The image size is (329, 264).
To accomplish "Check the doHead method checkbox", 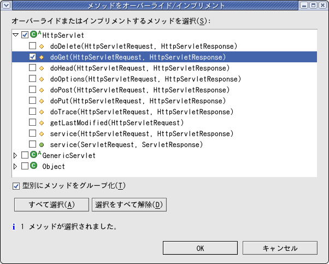I will coord(32,68).
